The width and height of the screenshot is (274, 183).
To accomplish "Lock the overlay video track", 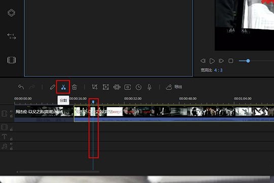I will tap(11, 130).
